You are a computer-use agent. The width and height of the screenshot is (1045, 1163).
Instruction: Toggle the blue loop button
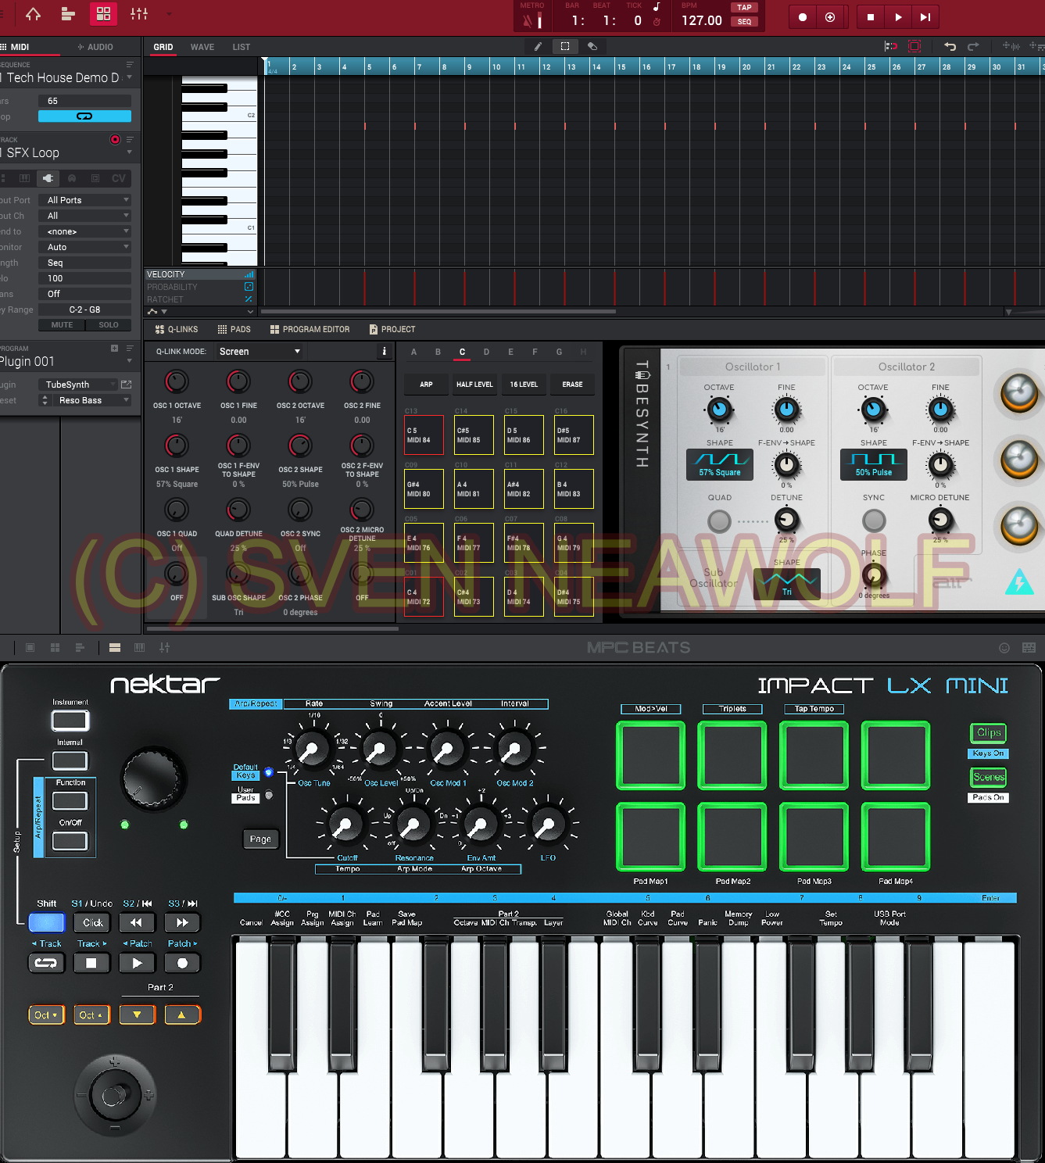(84, 116)
